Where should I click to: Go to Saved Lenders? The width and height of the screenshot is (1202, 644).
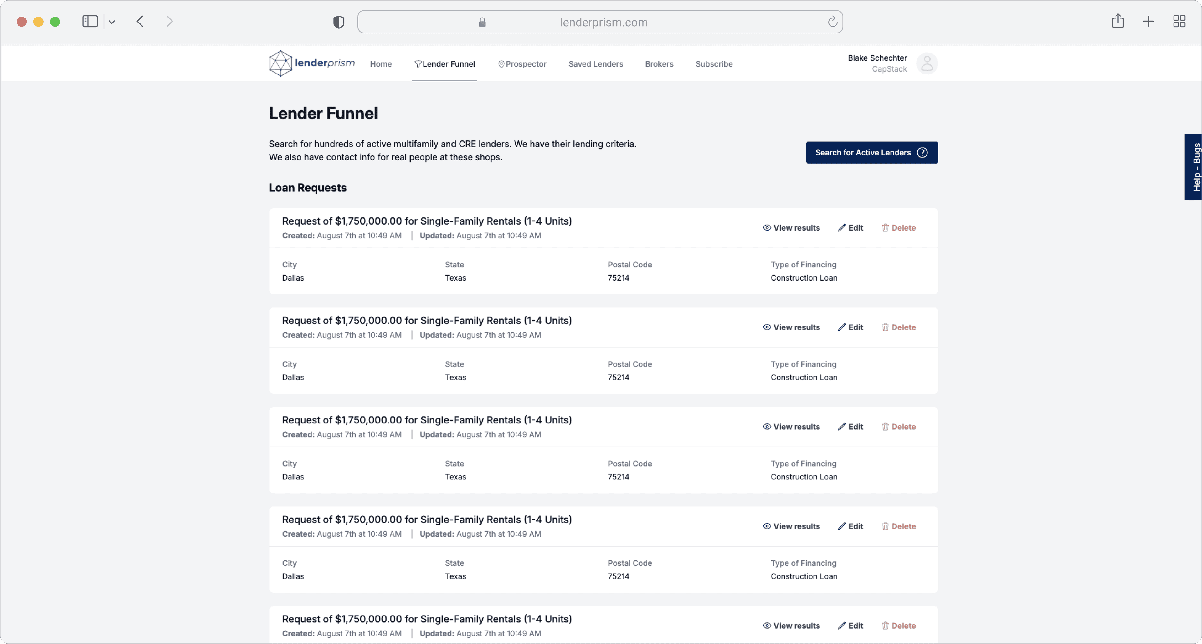595,64
